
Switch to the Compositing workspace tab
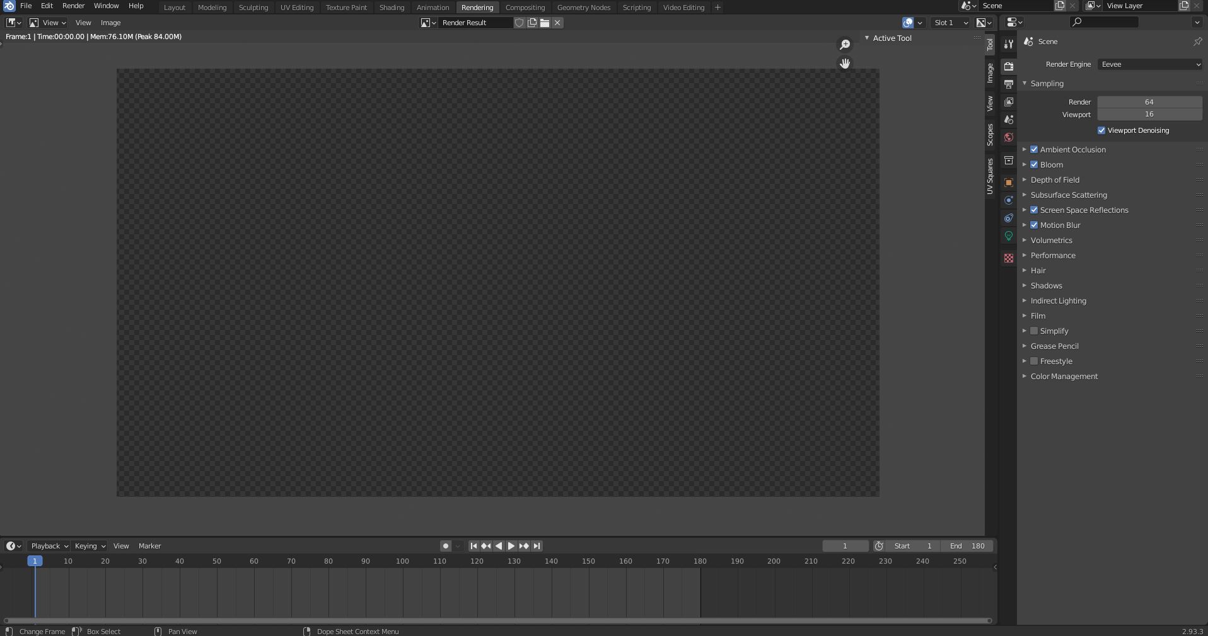click(x=525, y=8)
